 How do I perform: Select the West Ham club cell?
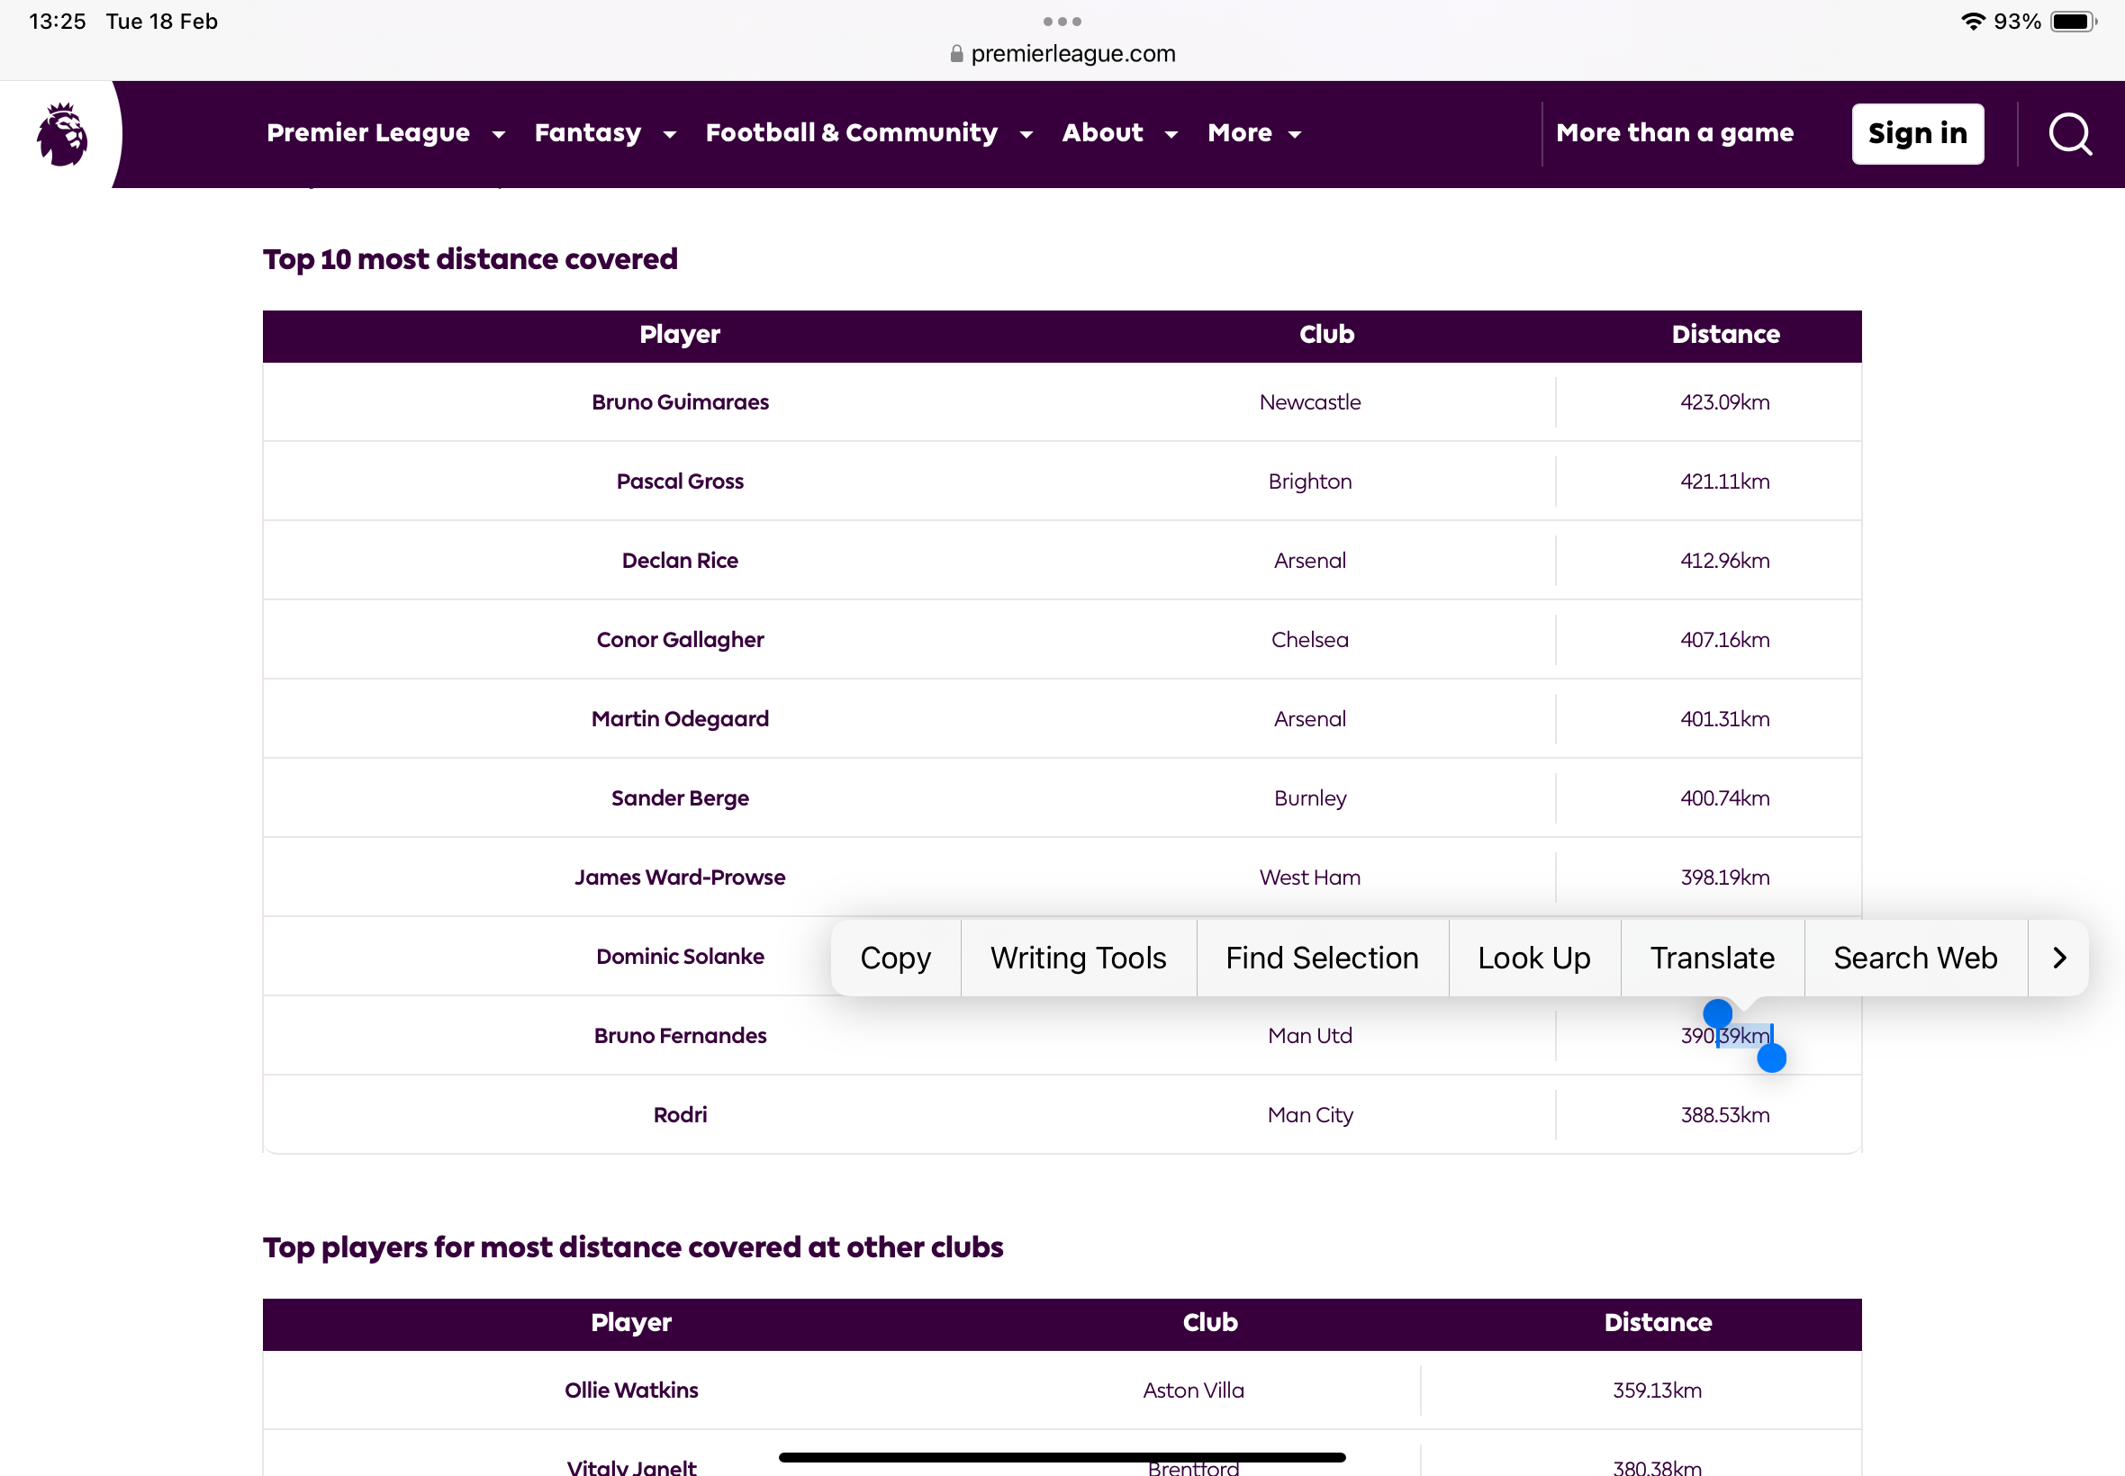pyautogui.click(x=1310, y=877)
